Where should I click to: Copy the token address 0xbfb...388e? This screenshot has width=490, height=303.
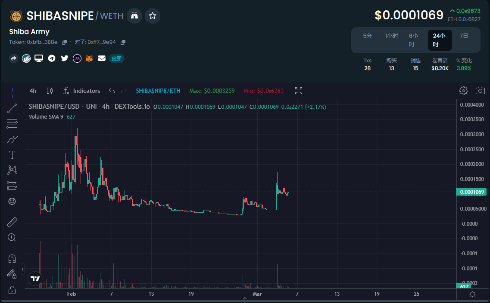(64, 42)
